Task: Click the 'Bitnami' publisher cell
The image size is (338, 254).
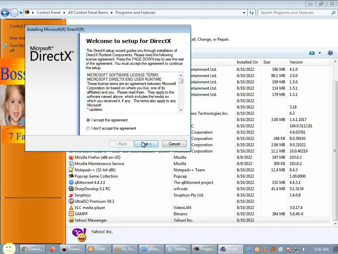Action: pyautogui.click(x=181, y=214)
